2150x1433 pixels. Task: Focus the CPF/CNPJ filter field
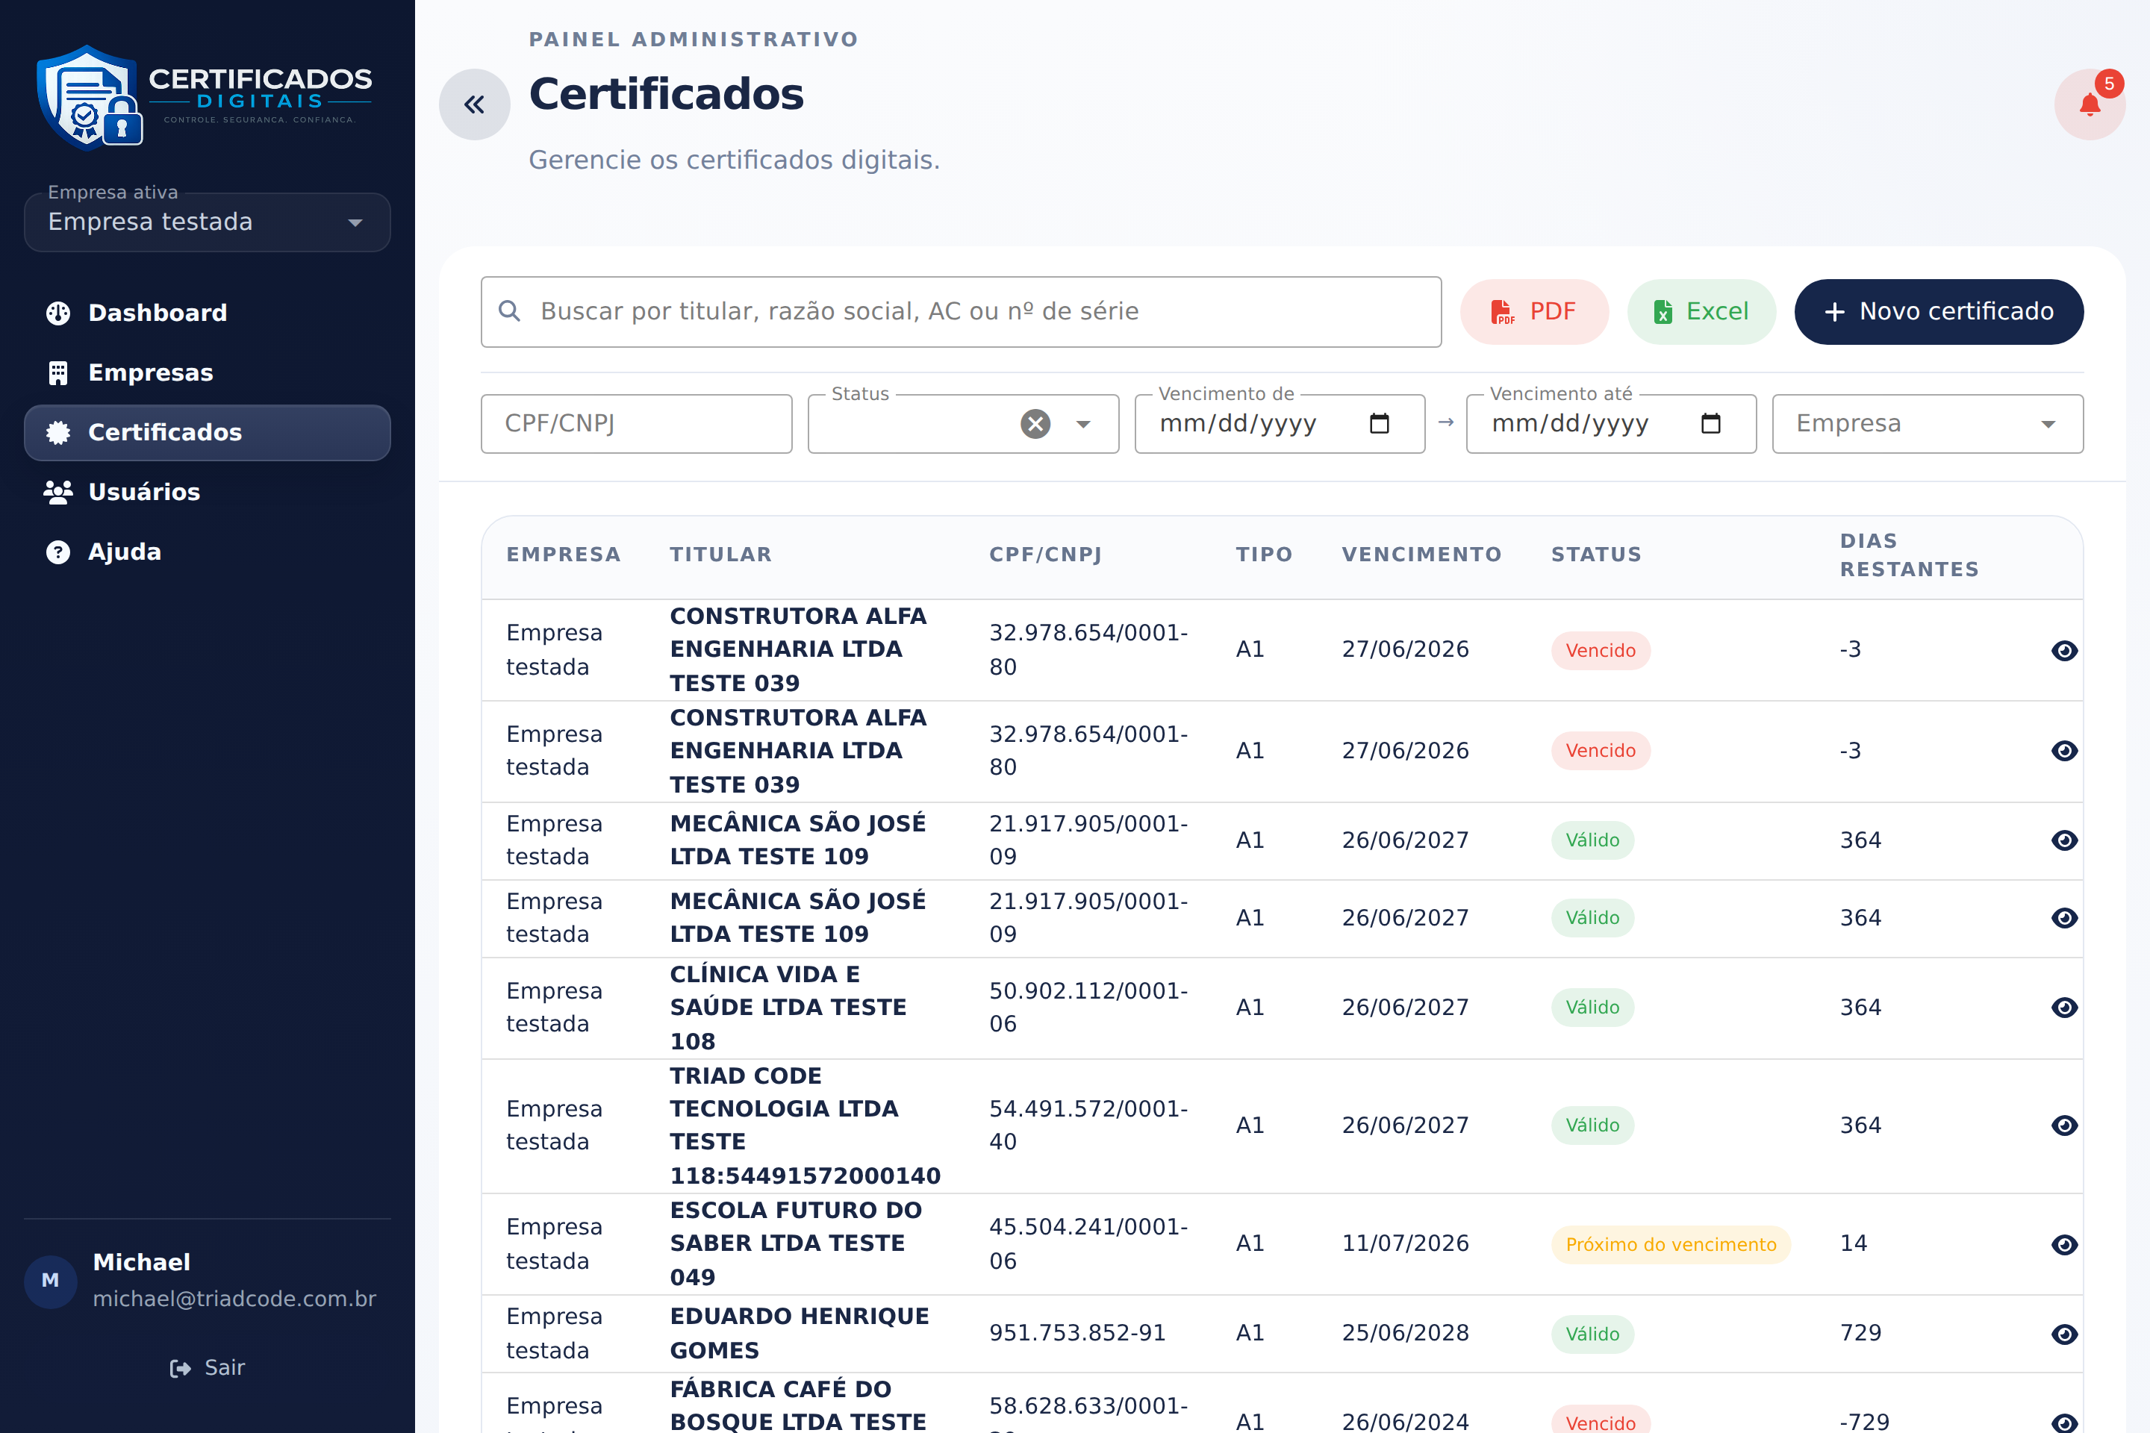pyautogui.click(x=636, y=424)
